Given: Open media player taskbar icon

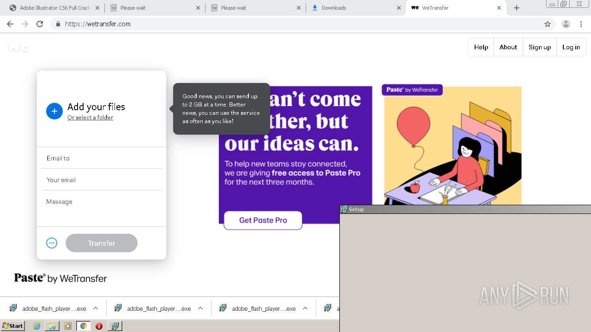Looking at the screenshot, I should tap(68, 326).
